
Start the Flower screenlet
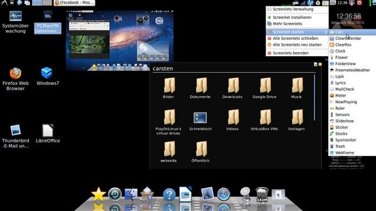(352, 57)
